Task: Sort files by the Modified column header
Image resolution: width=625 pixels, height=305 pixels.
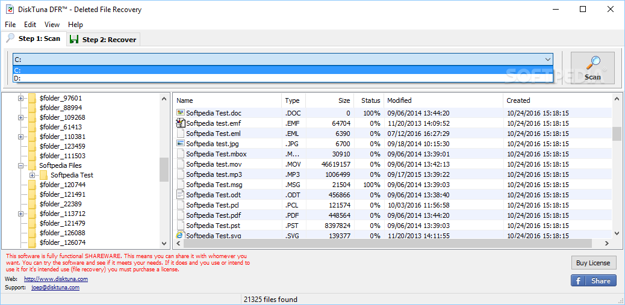Action: pyautogui.click(x=443, y=100)
